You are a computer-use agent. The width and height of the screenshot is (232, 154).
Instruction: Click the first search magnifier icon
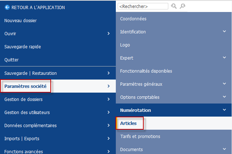(x=174, y=6)
